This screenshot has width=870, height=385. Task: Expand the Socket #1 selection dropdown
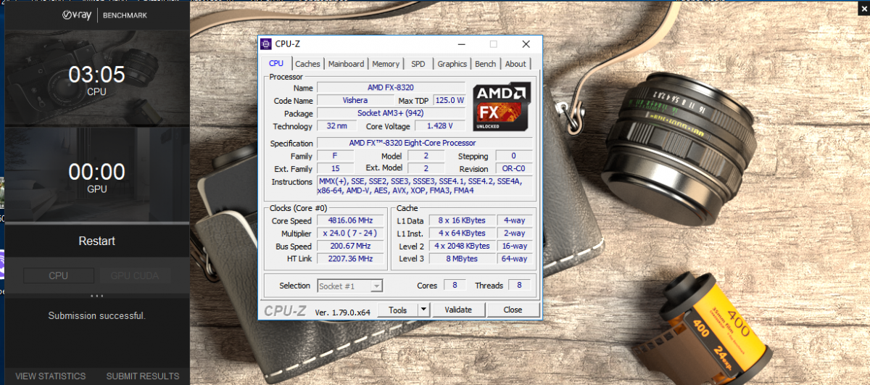point(376,286)
